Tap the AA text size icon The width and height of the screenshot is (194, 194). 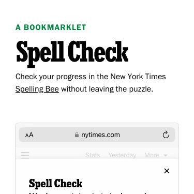(29, 135)
